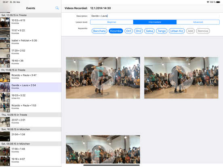The width and height of the screenshot is (223, 167).
Task: Open the 10:53 • 4:13 event
Action: pos(31,22)
